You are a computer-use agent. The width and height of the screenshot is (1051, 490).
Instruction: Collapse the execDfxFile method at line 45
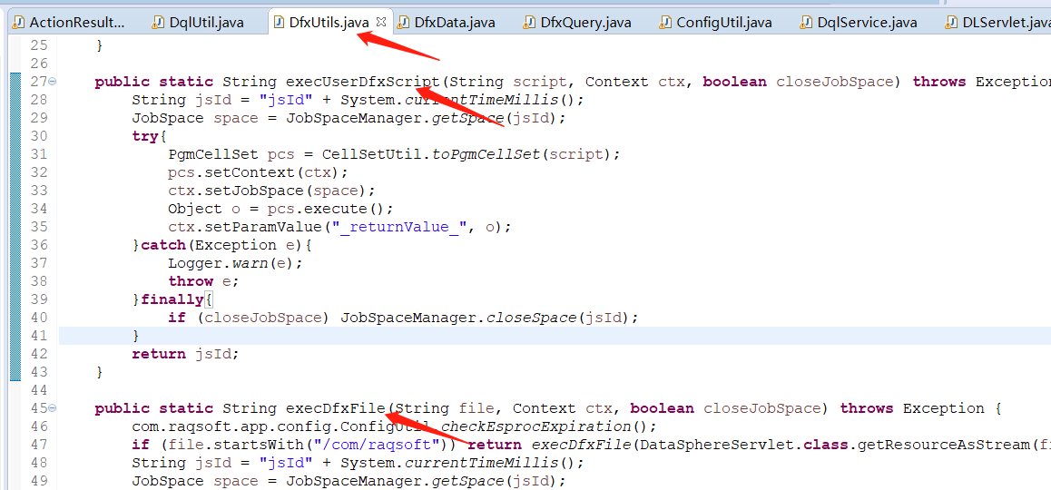click(53, 408)
